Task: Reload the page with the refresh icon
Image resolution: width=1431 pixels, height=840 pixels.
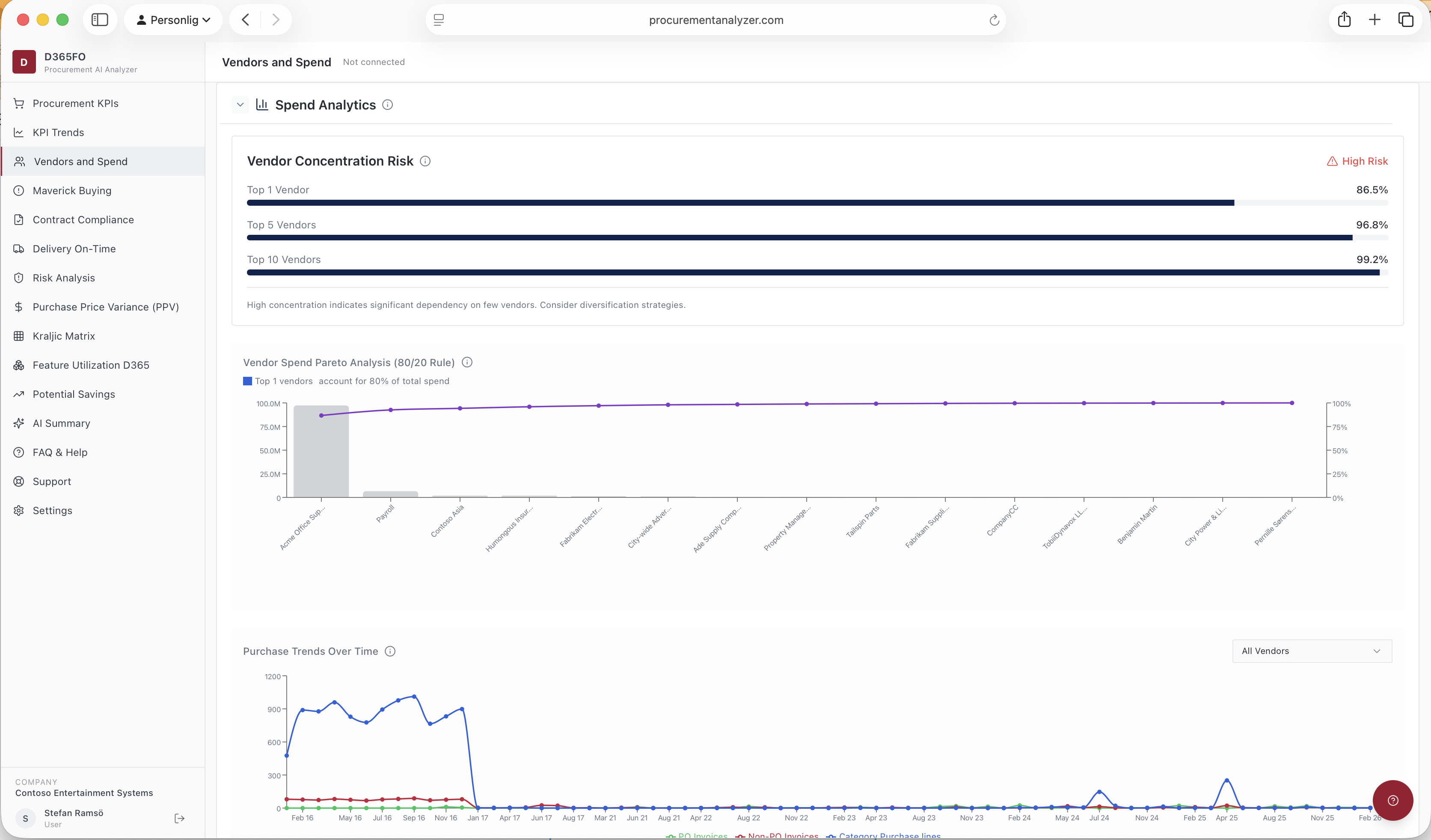Action: (994, 21)
